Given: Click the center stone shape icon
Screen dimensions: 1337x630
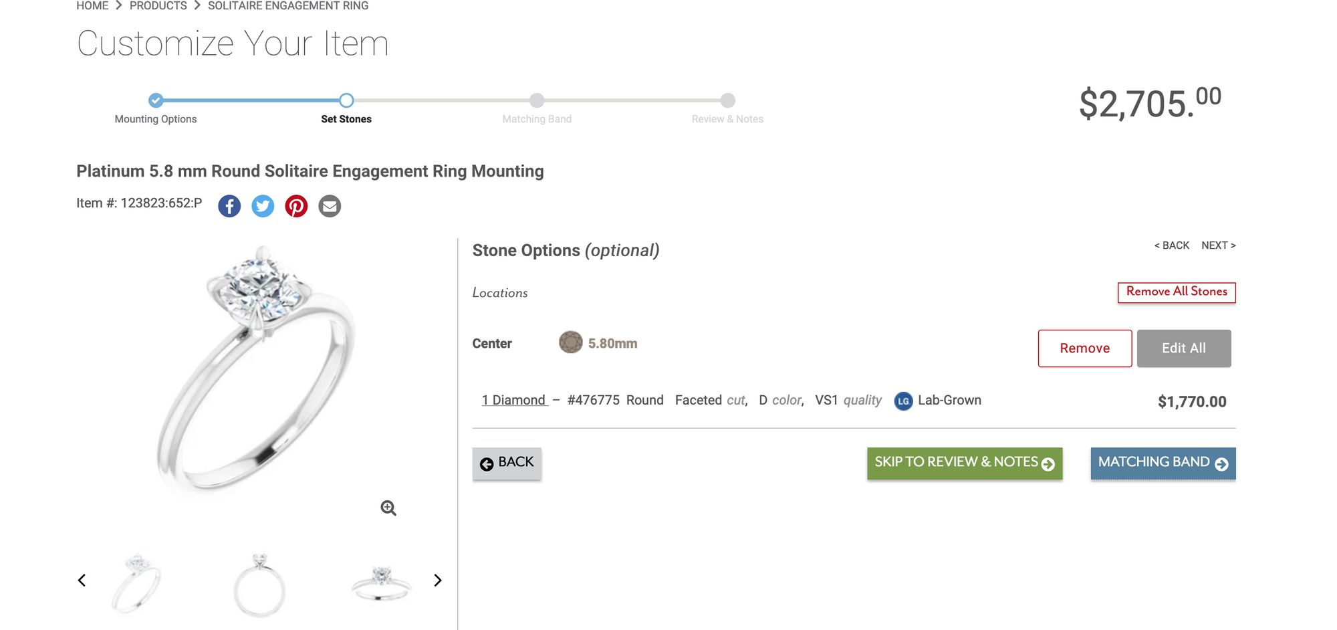Looking at the screenshot, I should coord(571,342).
